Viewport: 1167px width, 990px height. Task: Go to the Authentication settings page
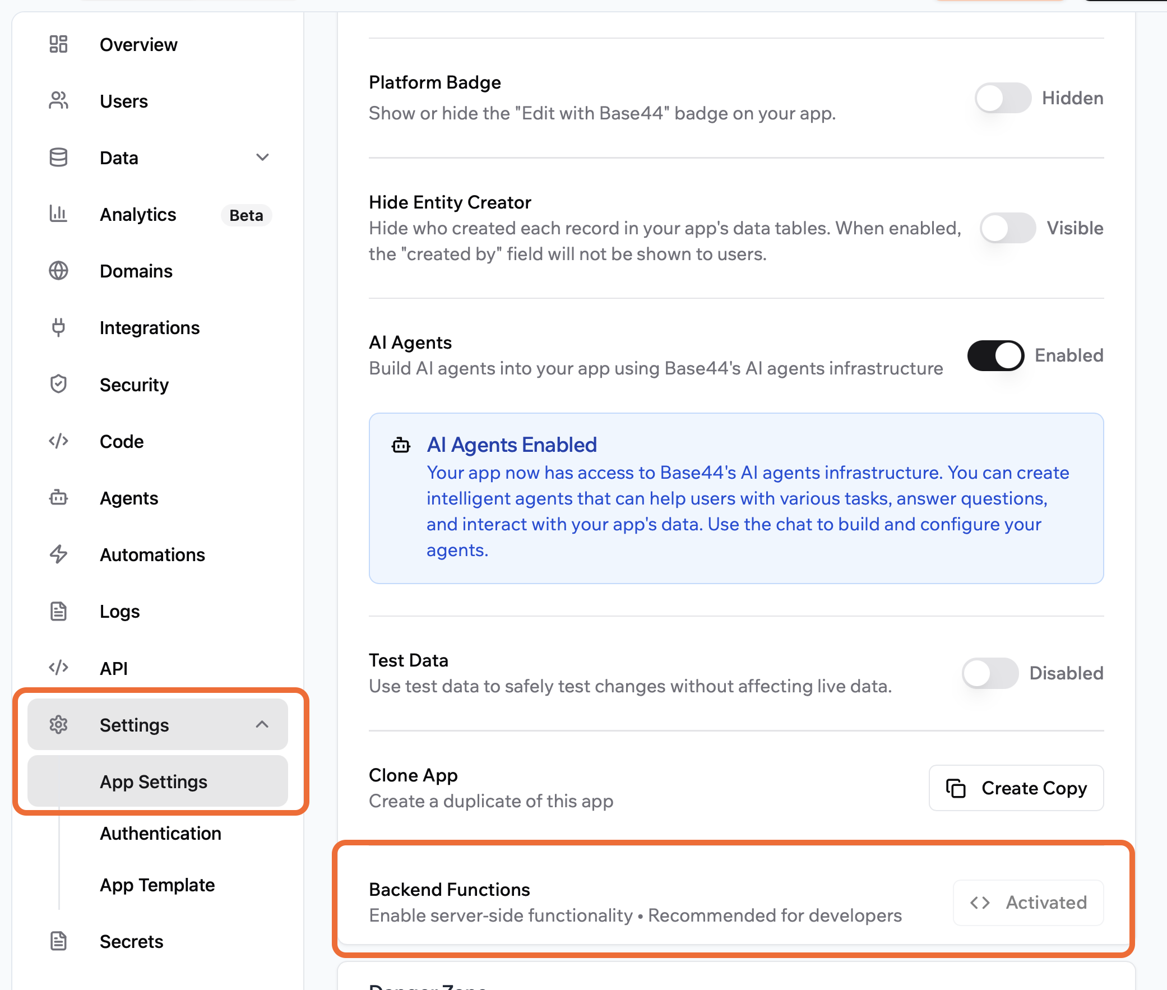(160, 834)
